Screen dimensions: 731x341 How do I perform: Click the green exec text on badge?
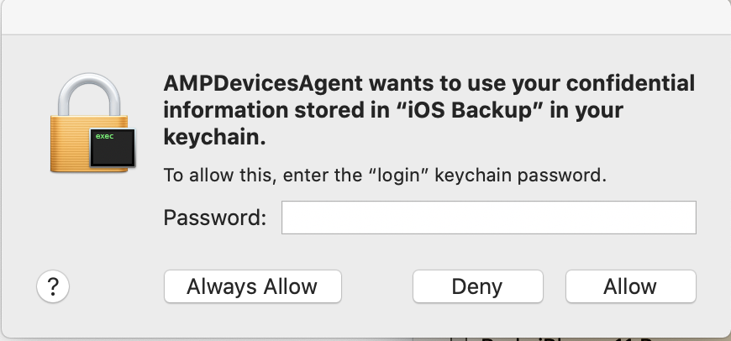(104, 136)
